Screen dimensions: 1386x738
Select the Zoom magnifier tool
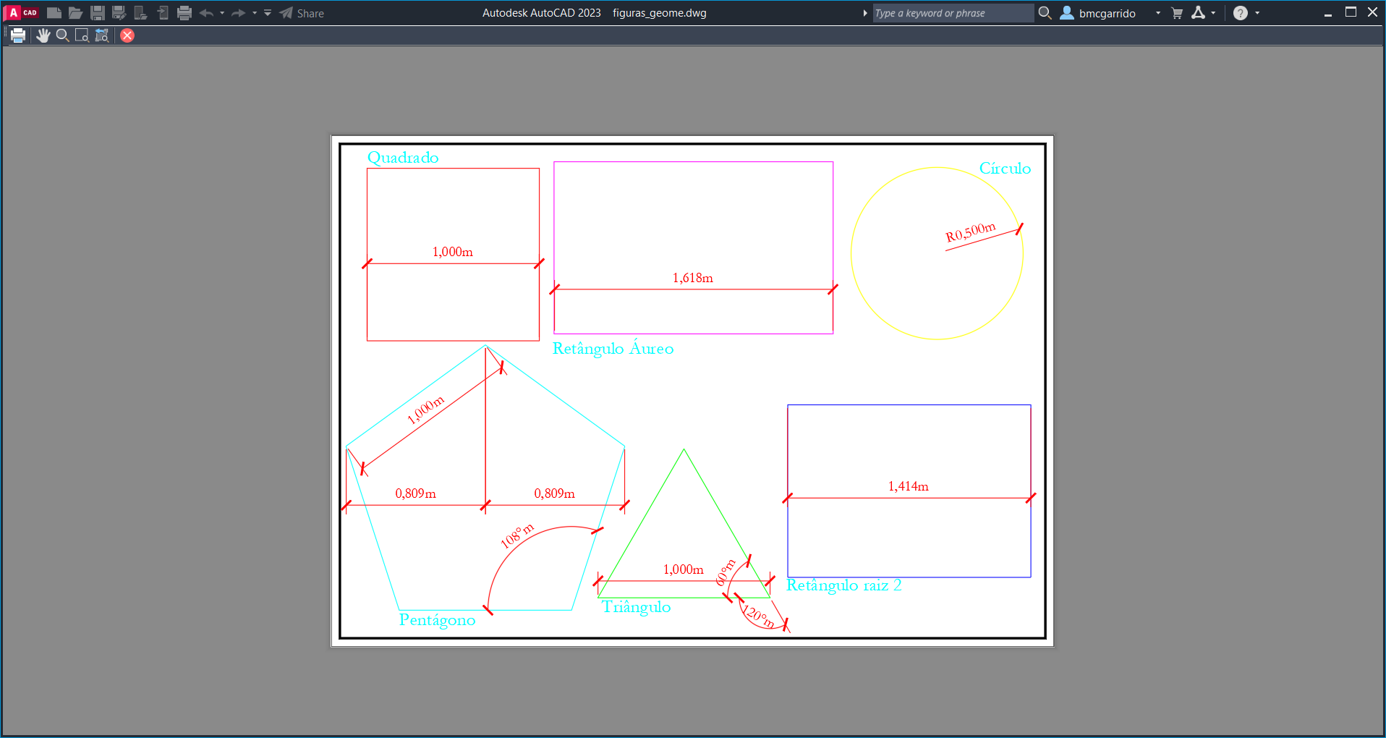click(x=63, y=35)
